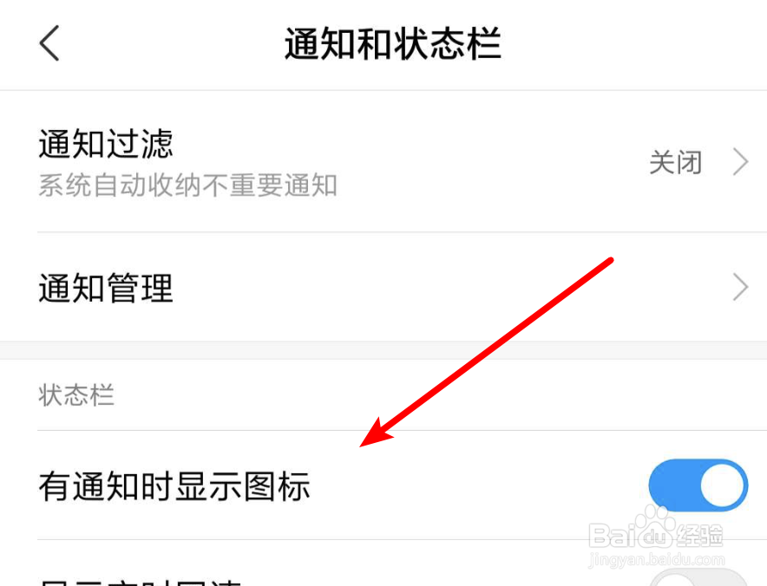The width and height of the screenshot is (767, 586).
Task: Click the 有通知时显示图标 label
Action: point(174,486)
